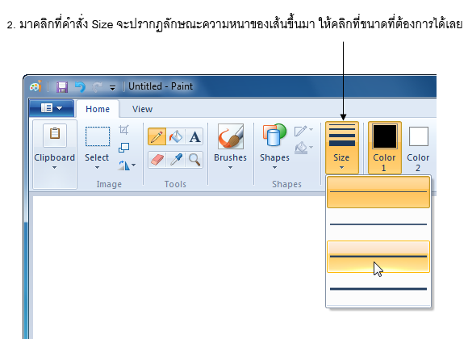Open the Rotate or flip dropdown

click(x=127, y=165)
